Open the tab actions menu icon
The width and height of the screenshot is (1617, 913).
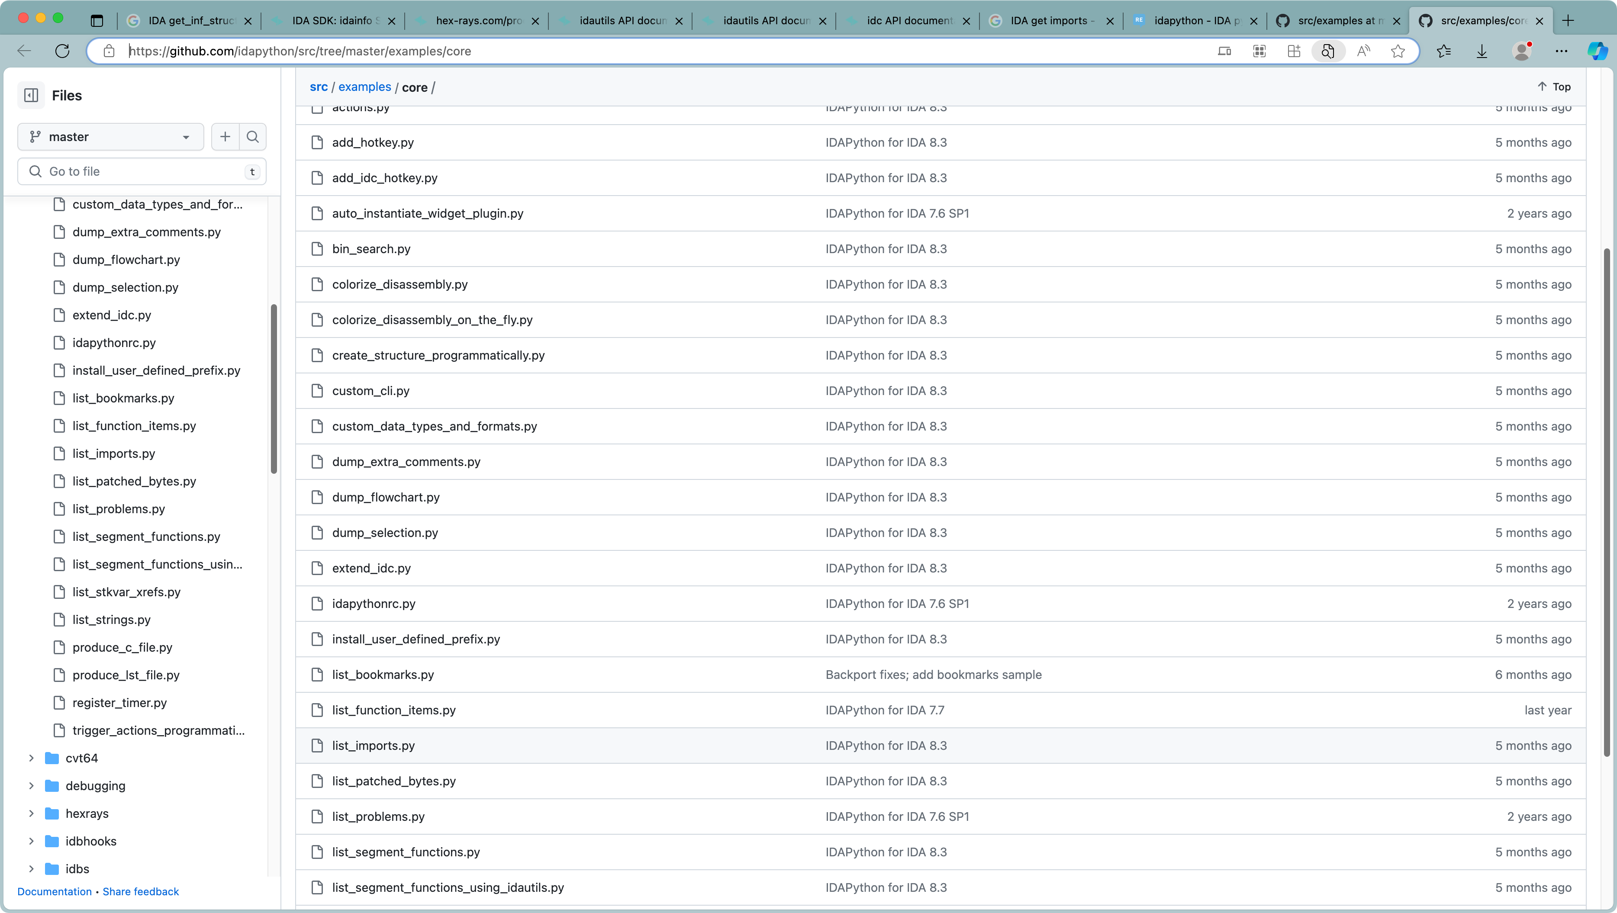[x=97, y=21]
